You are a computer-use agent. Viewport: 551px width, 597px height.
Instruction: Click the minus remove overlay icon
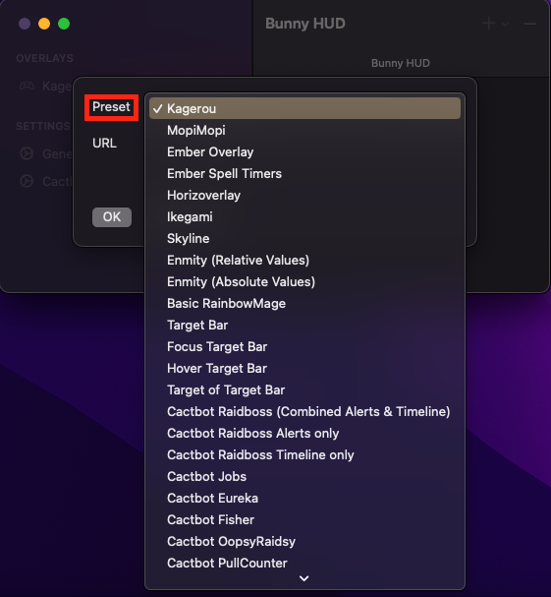[x=529, y=24]
